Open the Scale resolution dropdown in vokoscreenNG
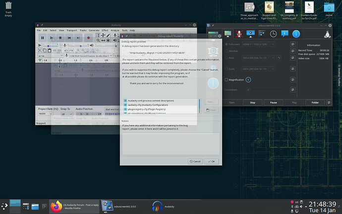This screenshot has width=342, height=214. pos(258,69)
